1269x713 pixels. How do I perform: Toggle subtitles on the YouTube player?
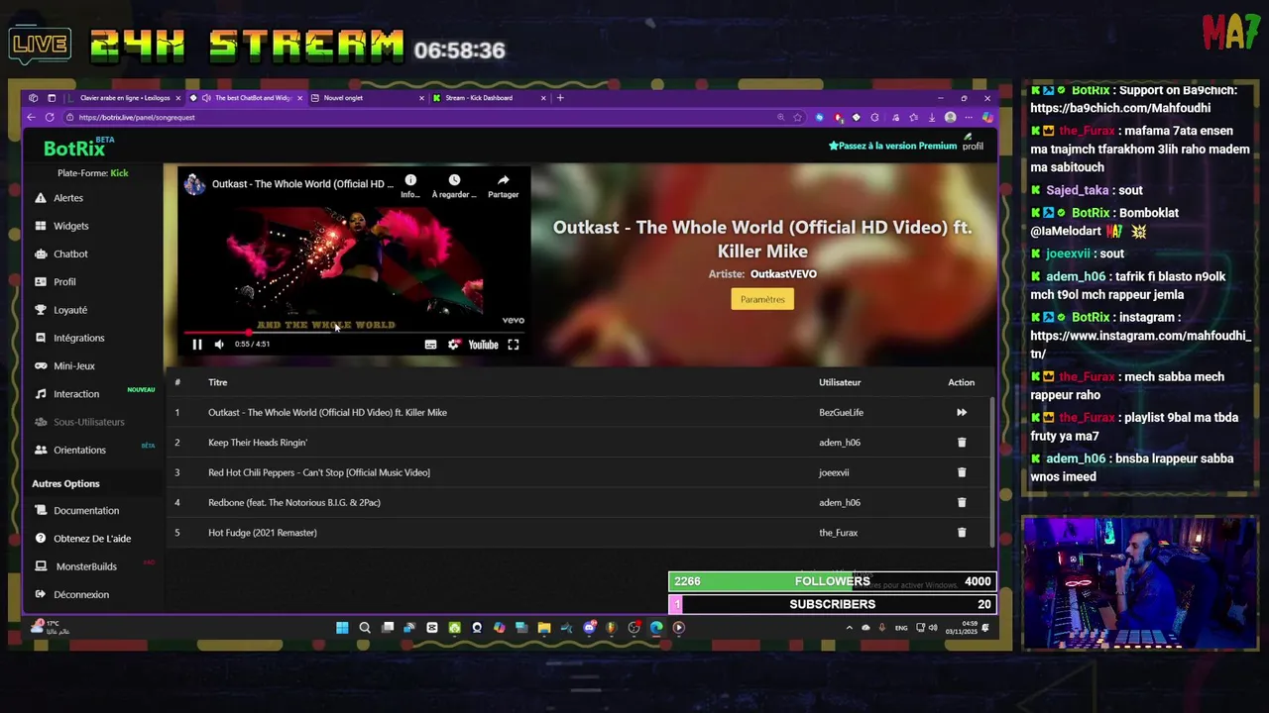(x=430, y=345)
